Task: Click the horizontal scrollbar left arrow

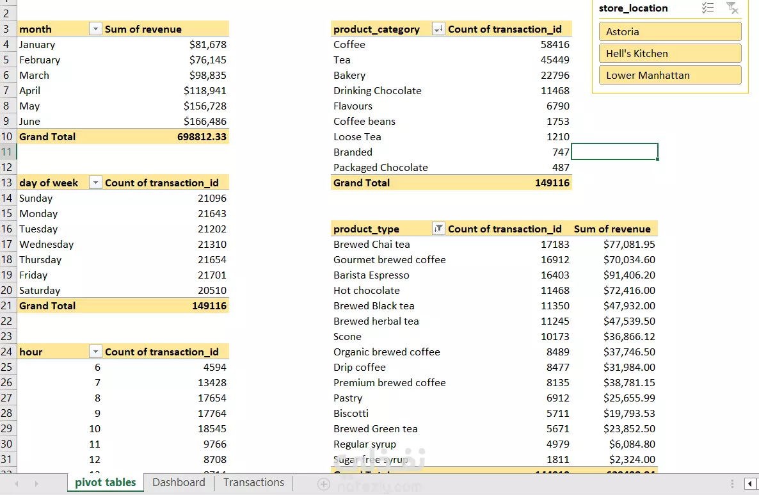Action: pyautogui.click(x=749, y=483)
